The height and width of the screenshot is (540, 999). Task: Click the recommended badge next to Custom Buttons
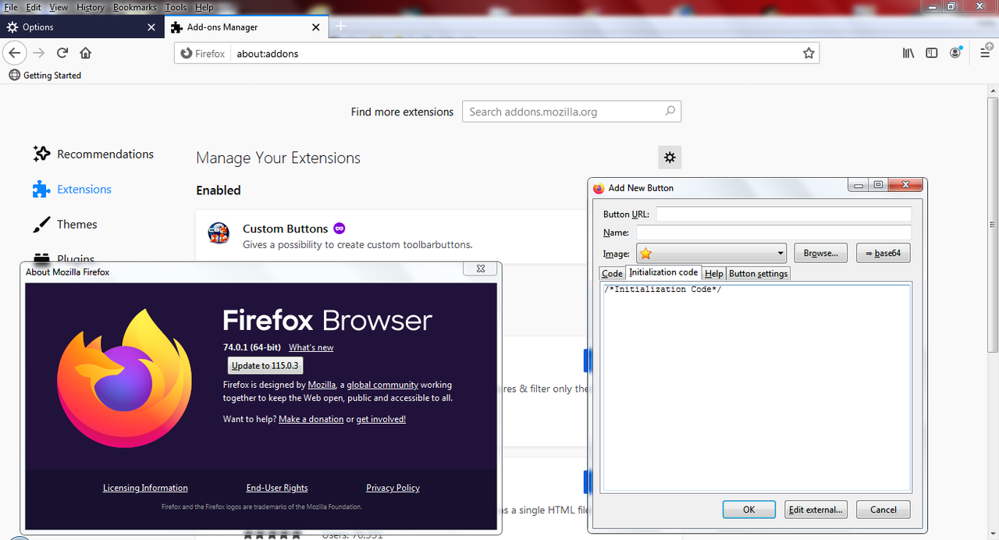(340, 229)
